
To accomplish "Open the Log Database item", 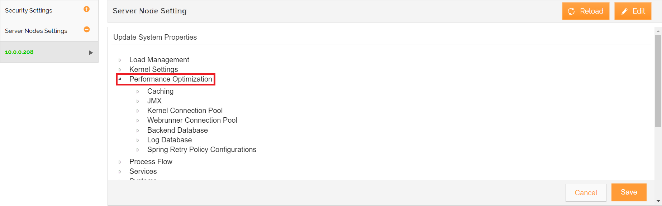I will tap(169, 140).
